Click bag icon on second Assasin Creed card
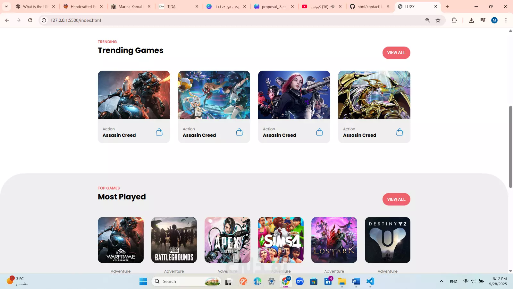513x289 pixels. click(x=239, y=132)
